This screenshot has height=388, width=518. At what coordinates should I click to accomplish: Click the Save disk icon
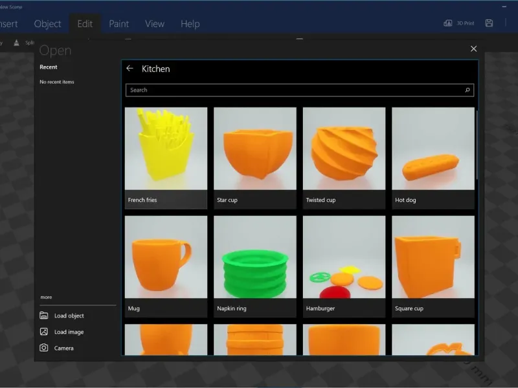tap(489, 23)
